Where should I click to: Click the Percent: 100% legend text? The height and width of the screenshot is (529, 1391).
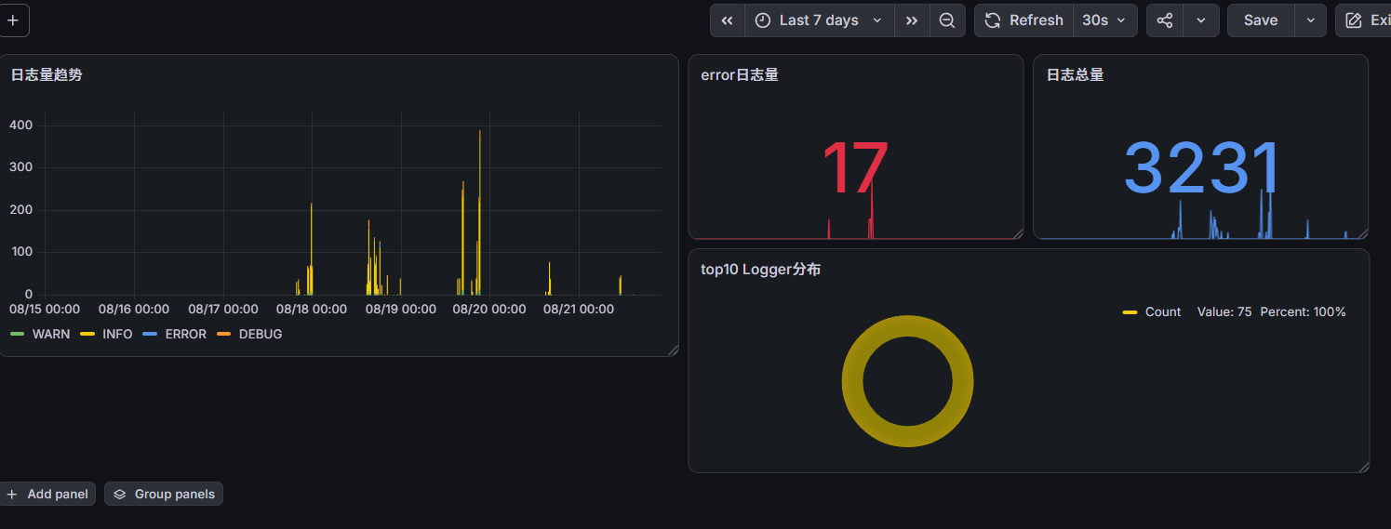click(1304, 311)
